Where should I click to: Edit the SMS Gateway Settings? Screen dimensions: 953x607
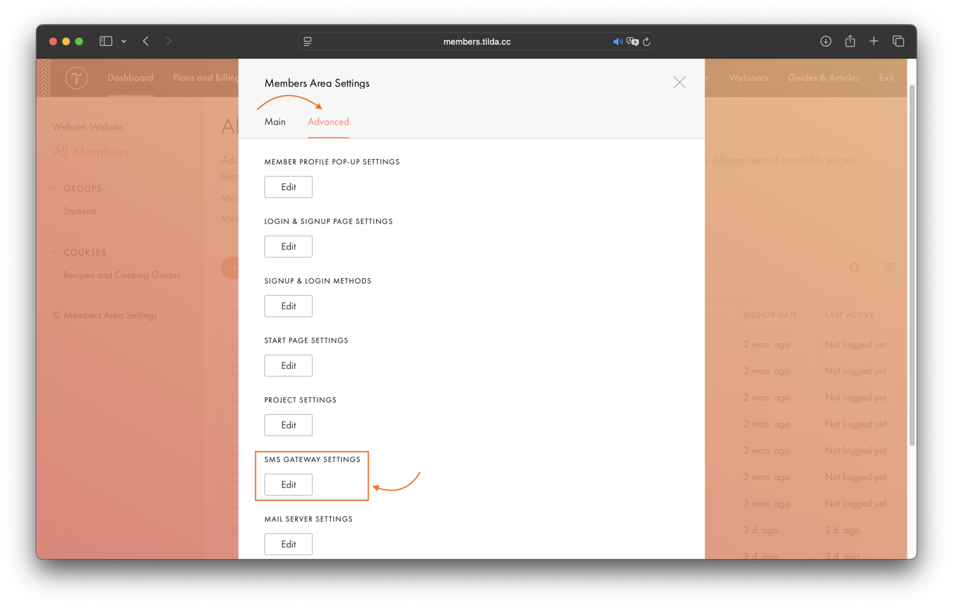click(288, 485)
